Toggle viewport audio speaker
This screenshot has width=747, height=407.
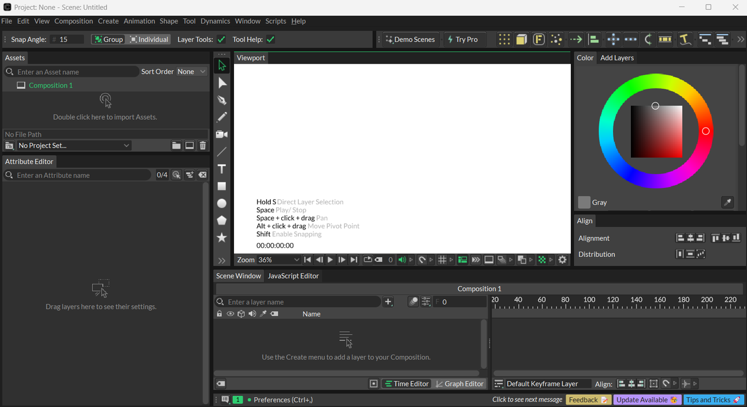tap(402, 260)
